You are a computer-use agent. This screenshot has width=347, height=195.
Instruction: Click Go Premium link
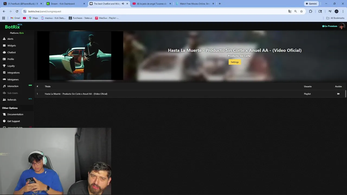[330, 26]
